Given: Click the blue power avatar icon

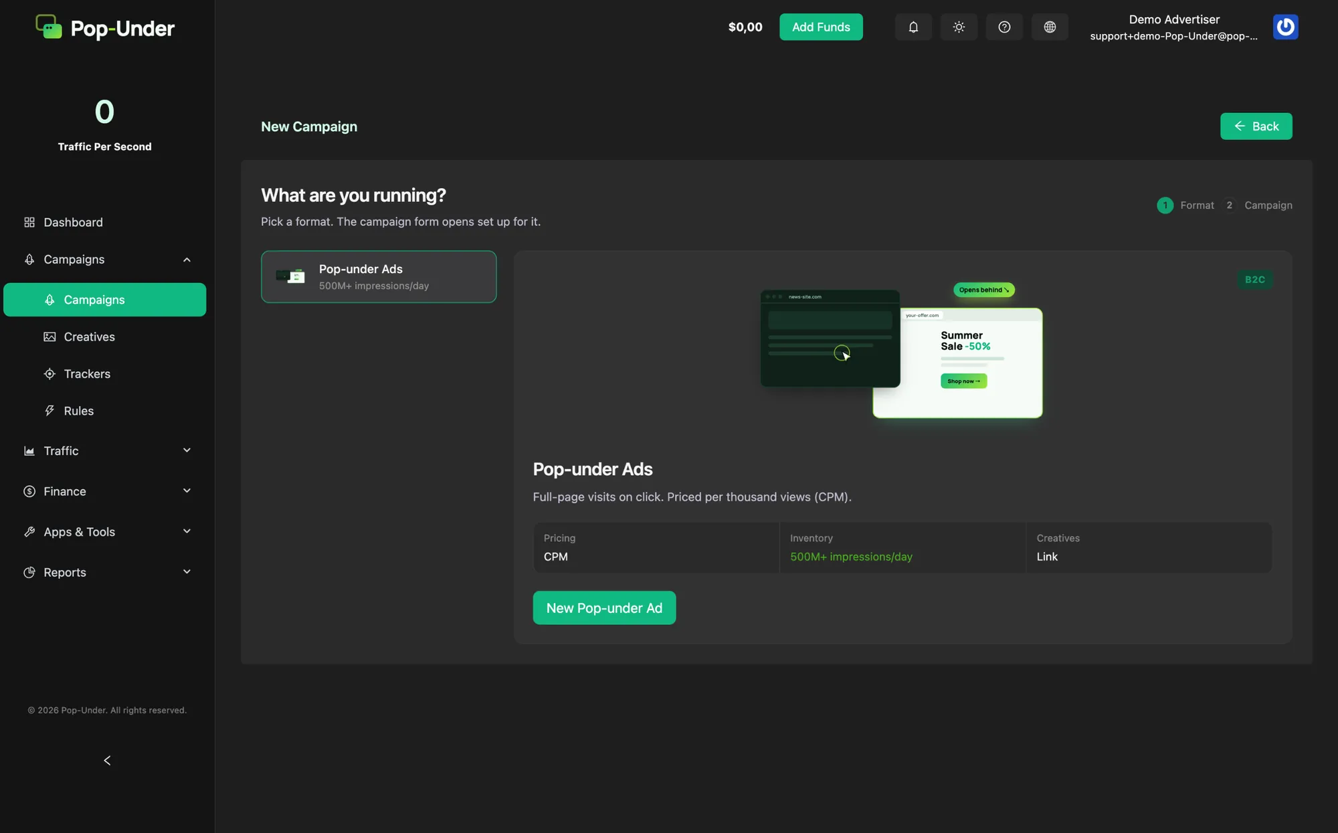Looking at the screenshot, I should 1285,27.
